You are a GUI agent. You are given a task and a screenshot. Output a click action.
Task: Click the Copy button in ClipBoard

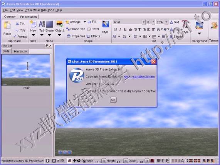(20, 30)
